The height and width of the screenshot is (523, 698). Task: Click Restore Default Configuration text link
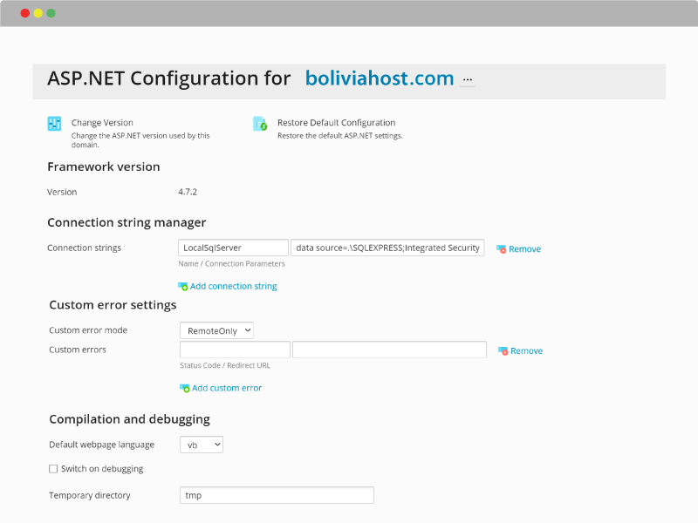(x=336, y=123)
